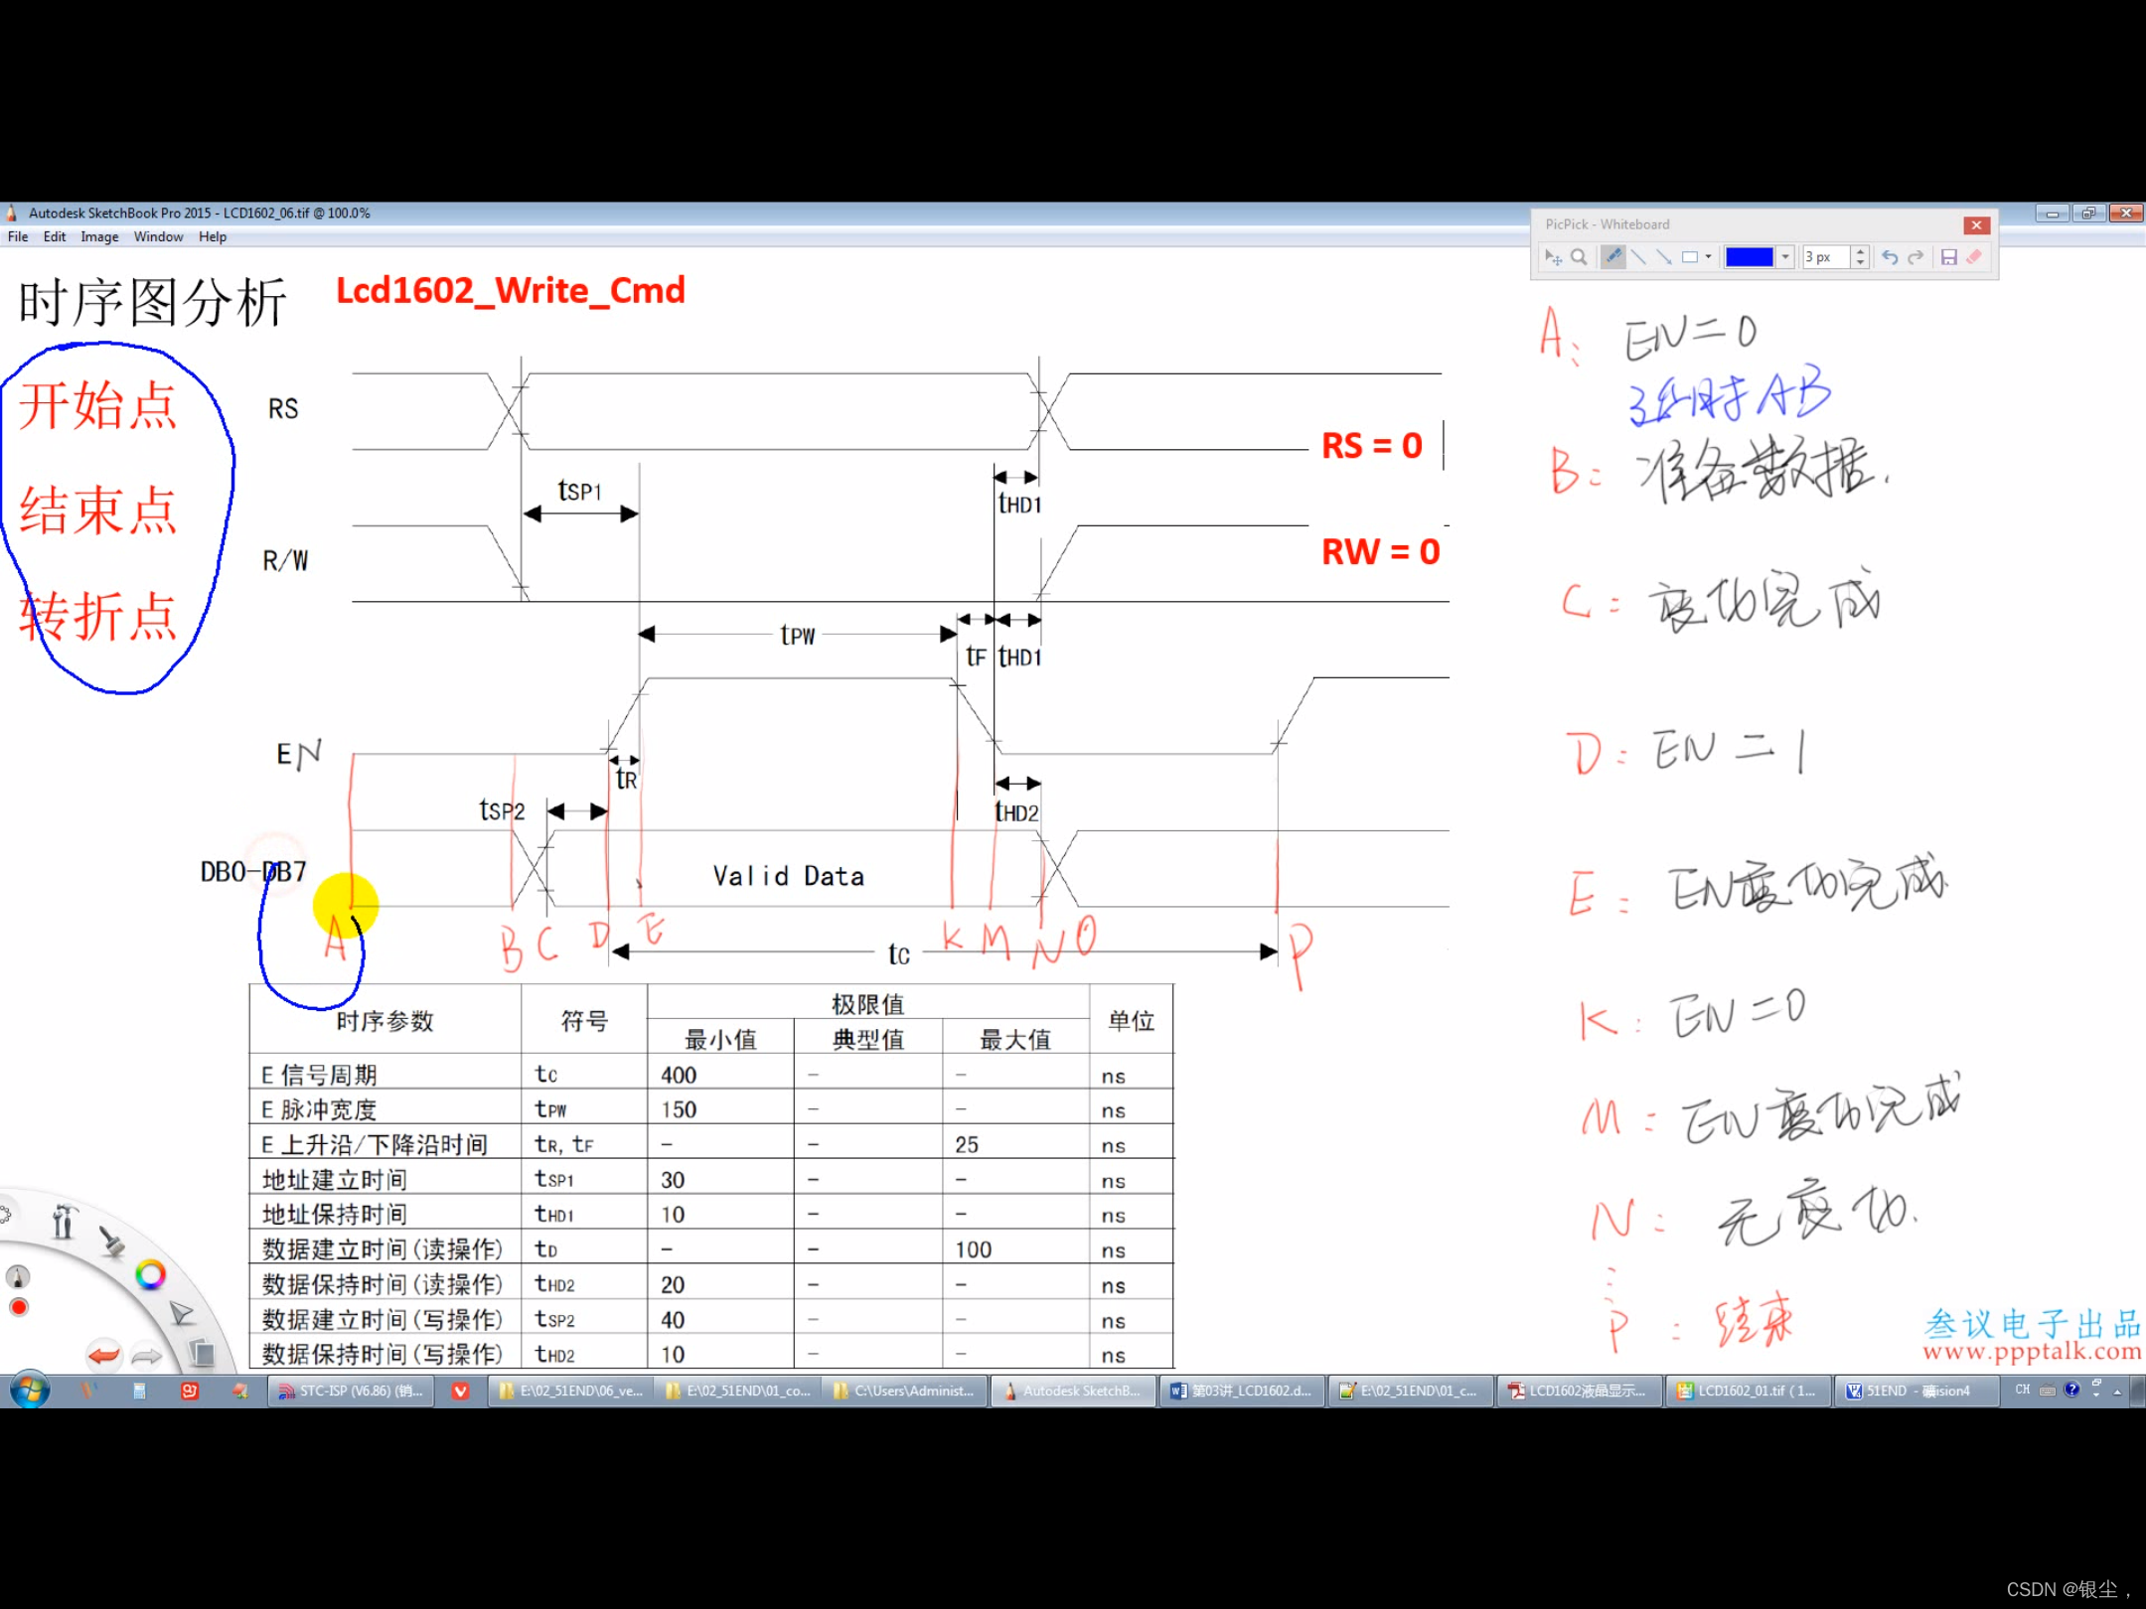
Task: Switch to LCD1602_01.tif taskbar window
Action: click(x=1746, y=1391)
